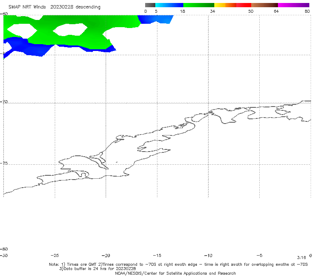Click the blue 5-18 color bar segment
This screenshot has height=276, width=314.
click(169, 5)
